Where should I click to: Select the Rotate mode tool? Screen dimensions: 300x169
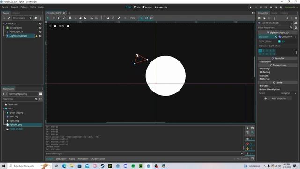pos(59,18)
